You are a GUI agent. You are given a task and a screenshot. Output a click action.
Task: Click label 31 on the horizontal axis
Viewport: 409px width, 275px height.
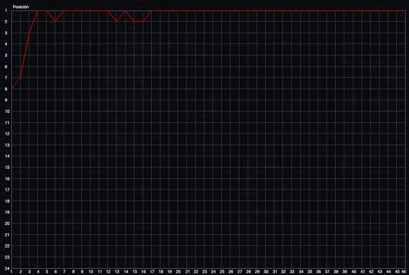274,272
